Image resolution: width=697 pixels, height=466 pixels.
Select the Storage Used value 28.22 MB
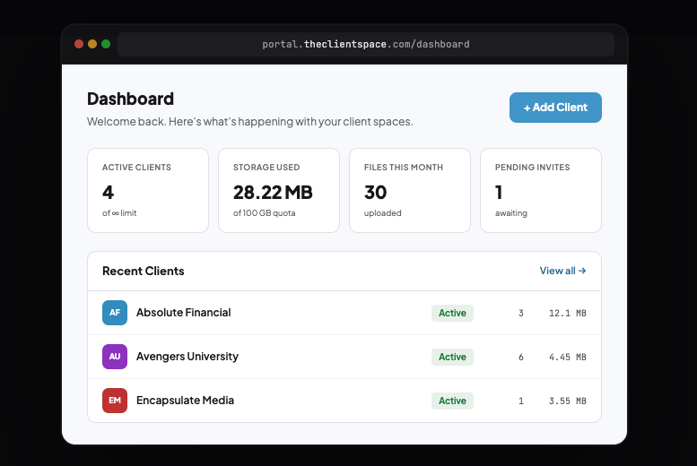pyautogui.click(x=273, y=193)
